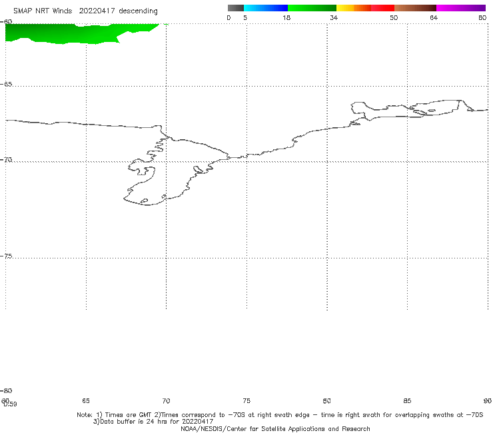This screenshot has width=493, height=433.
Task: Click the color bar label '64'
Action: (434, 17)
